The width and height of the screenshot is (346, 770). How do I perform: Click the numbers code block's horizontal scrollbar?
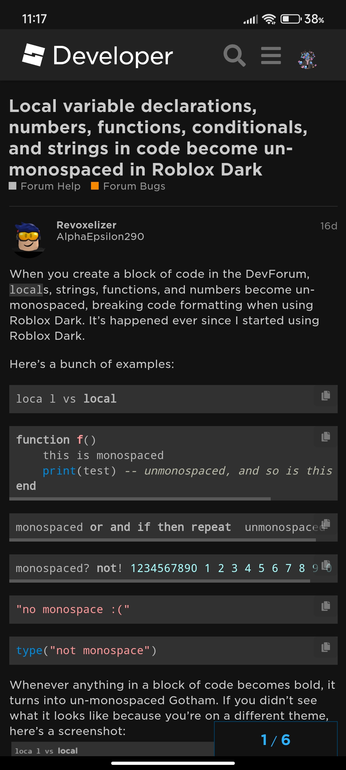tap(160, 581)
